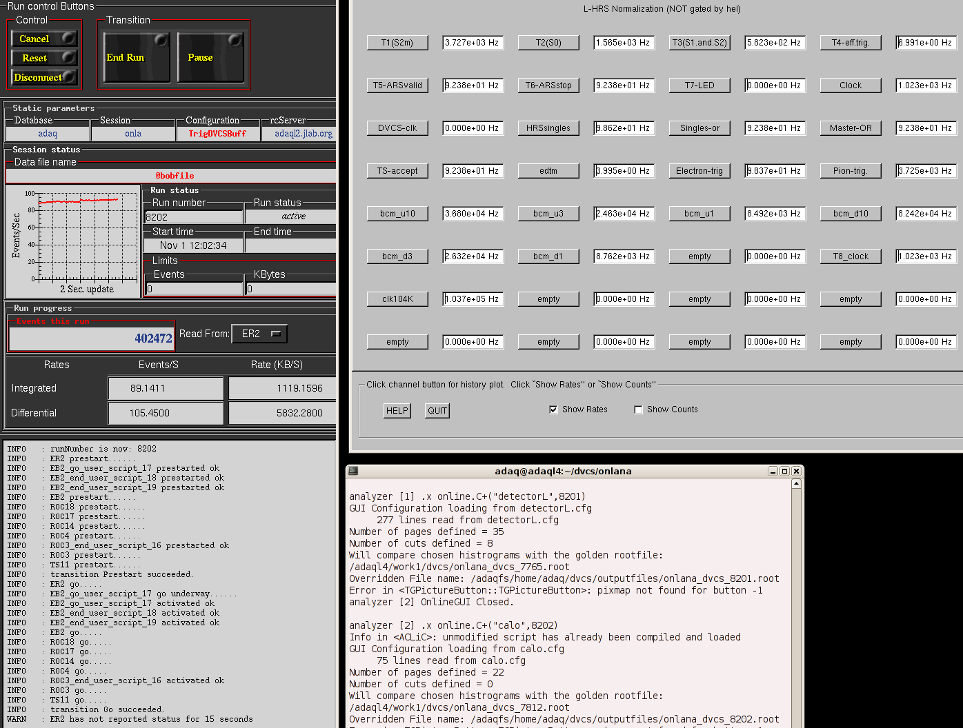Open the Read From ER2 dropdown
The height and width of the screenshot is (728, 963).
tap(259, 334)
